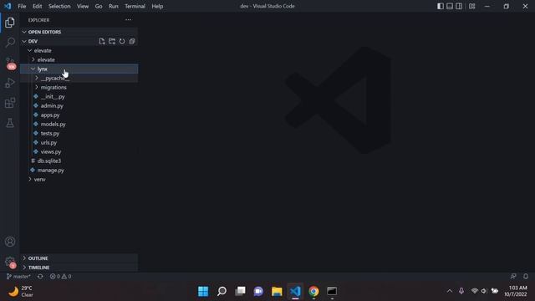Open Google Chrome from the taskbar

click(313, 291)
